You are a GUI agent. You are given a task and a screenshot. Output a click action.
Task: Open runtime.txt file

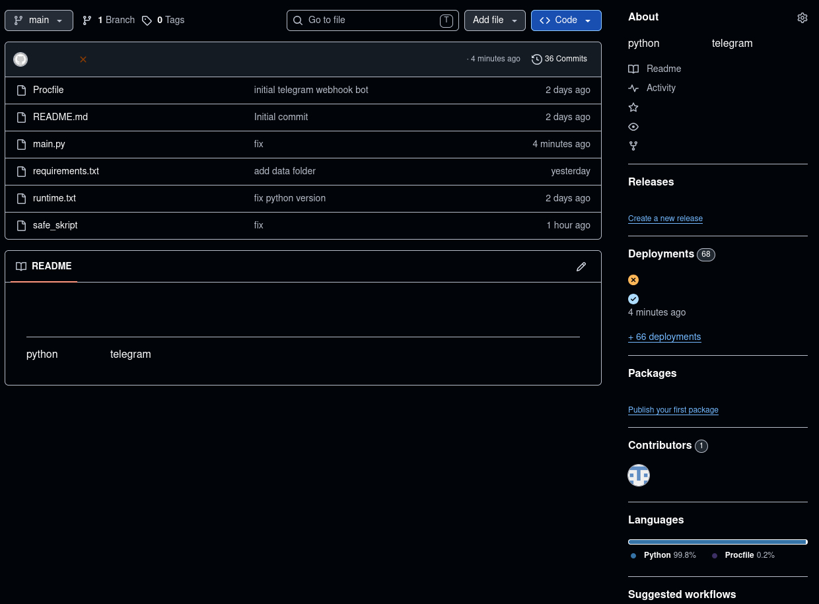coord(54,198)
